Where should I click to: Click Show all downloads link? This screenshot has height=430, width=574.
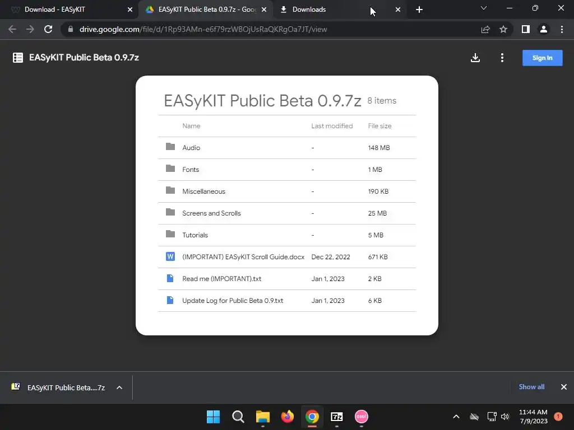point(531,387)
